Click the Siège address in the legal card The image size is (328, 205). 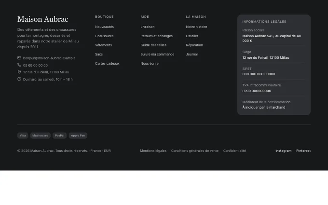tap(266, 58)
